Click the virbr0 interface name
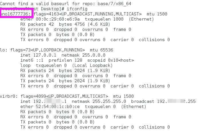The height and width of the screenshot is (134, 202). coord(7,96)
